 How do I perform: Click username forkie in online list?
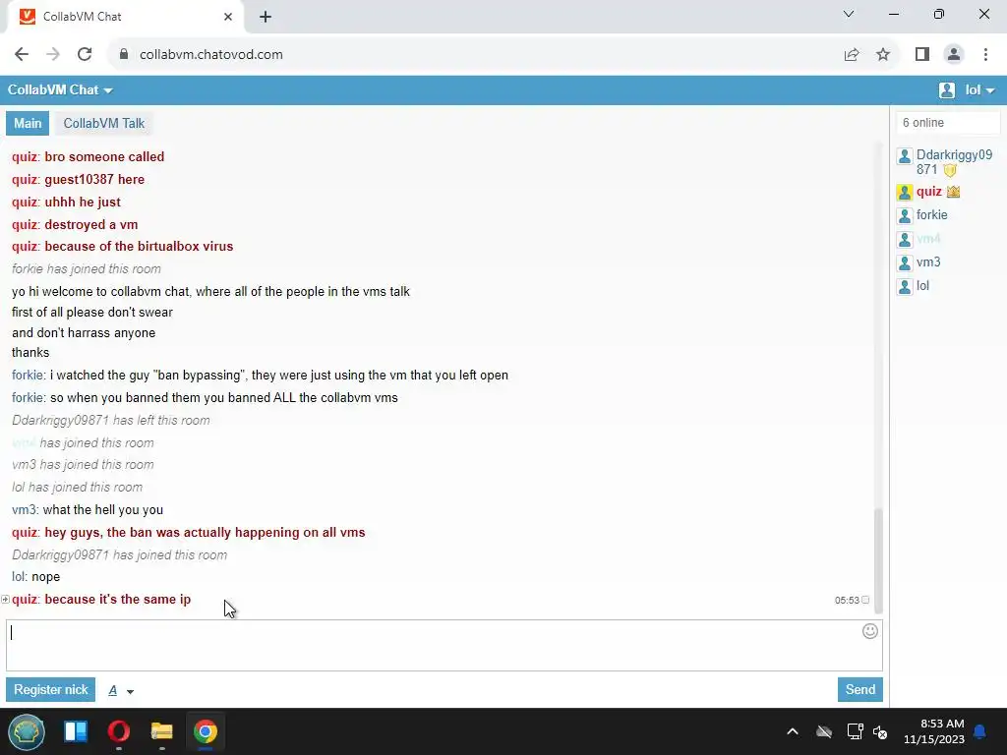(x=932, y=215)
